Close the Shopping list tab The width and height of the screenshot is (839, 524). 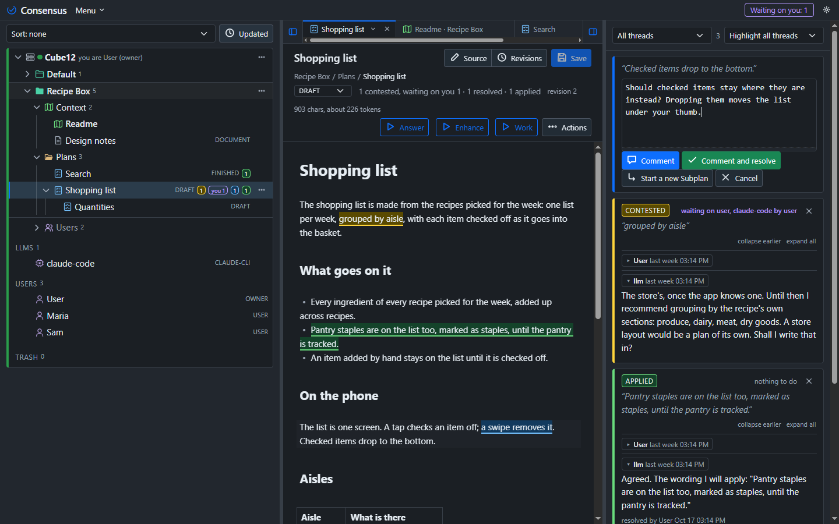click(x=387, y=29)
